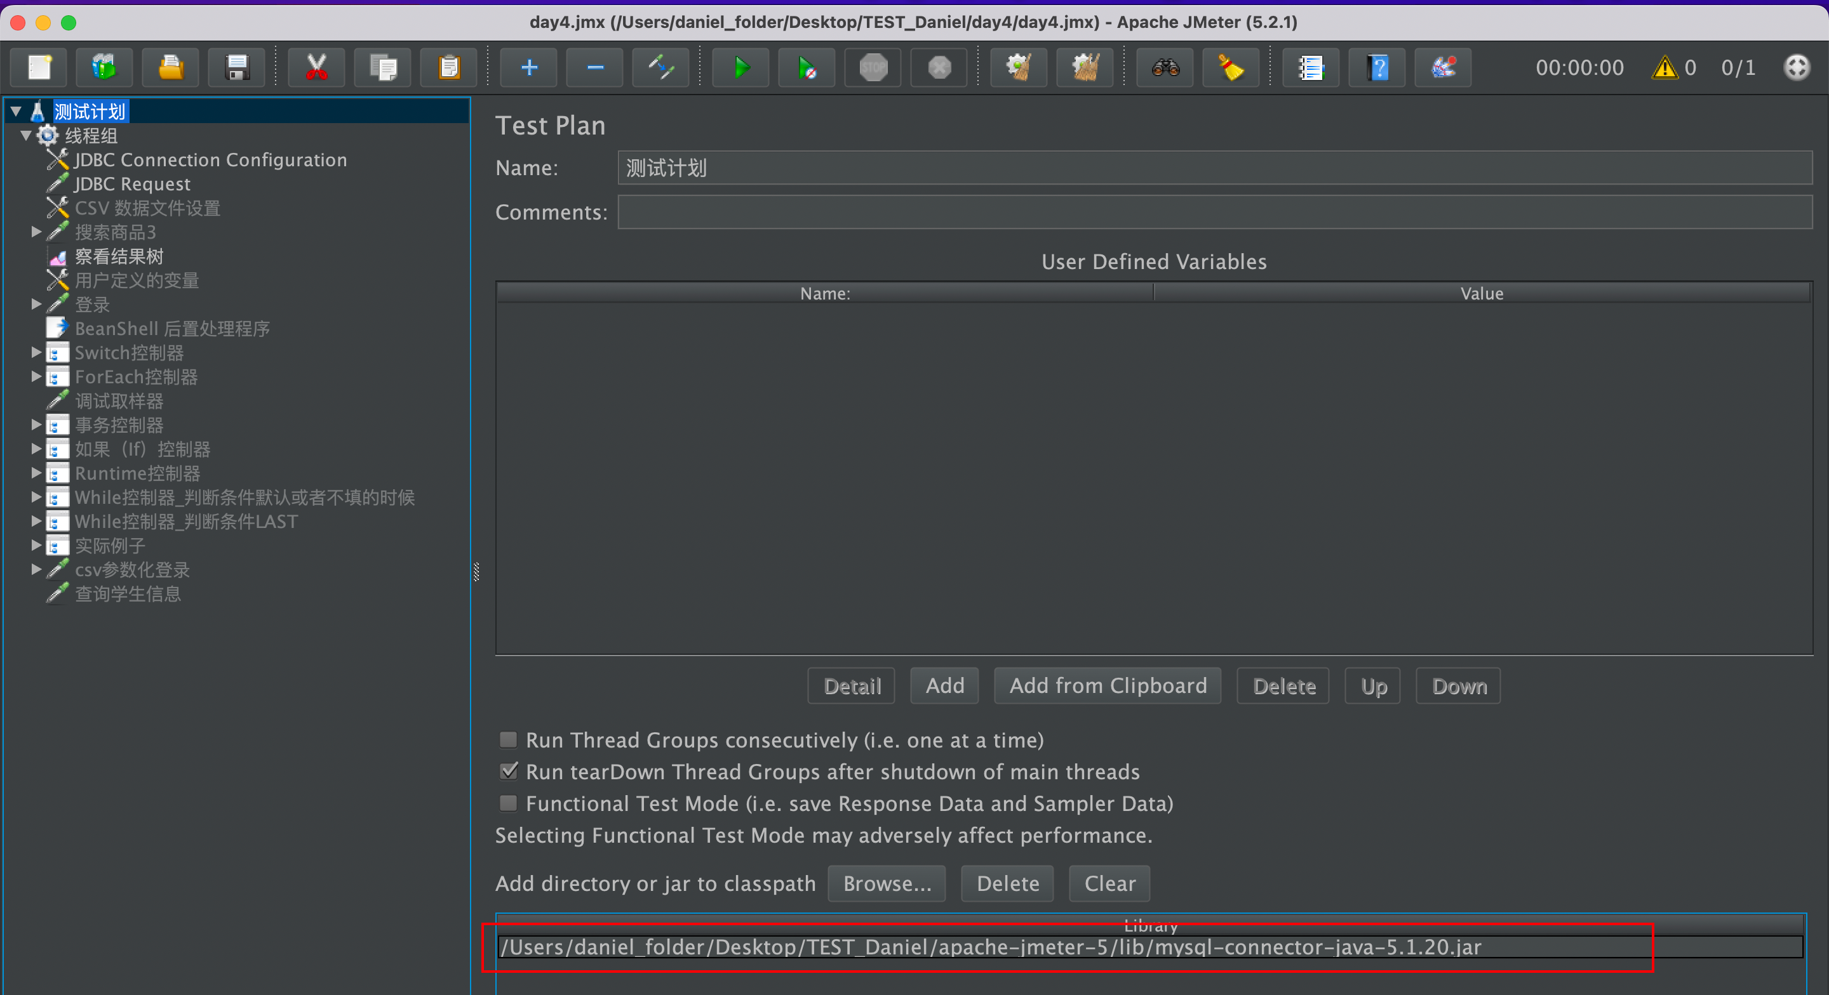Screen dimensions: 1829x995
Task: Enable Functional Test Mode checkbox
Action: [x=508, y=803]
